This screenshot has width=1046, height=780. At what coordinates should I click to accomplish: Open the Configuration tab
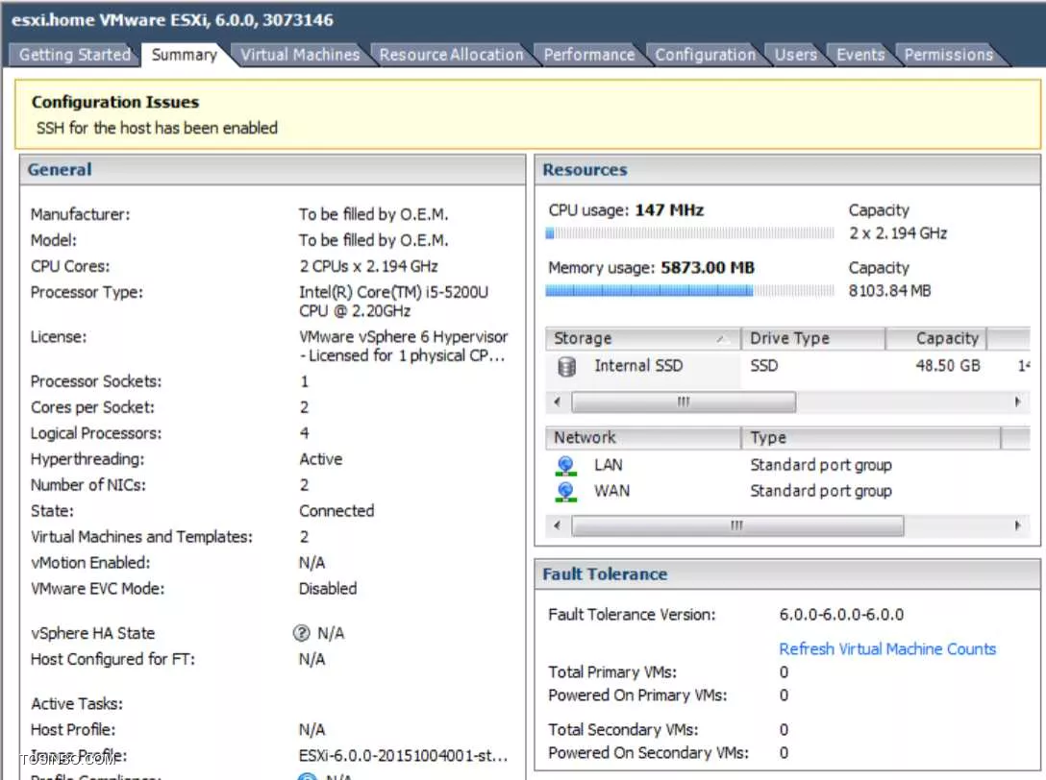tap(705, 55)
